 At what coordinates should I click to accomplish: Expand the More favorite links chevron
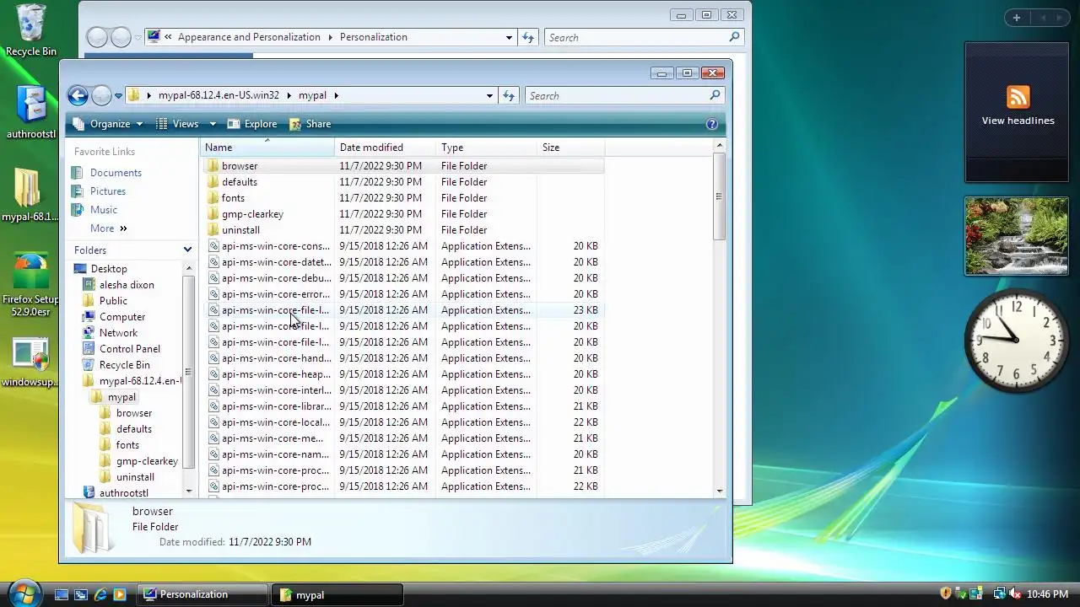pos(123,228)
